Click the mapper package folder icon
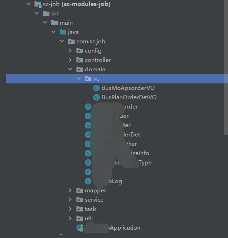228x238 pixels. [x=80, y=190]
